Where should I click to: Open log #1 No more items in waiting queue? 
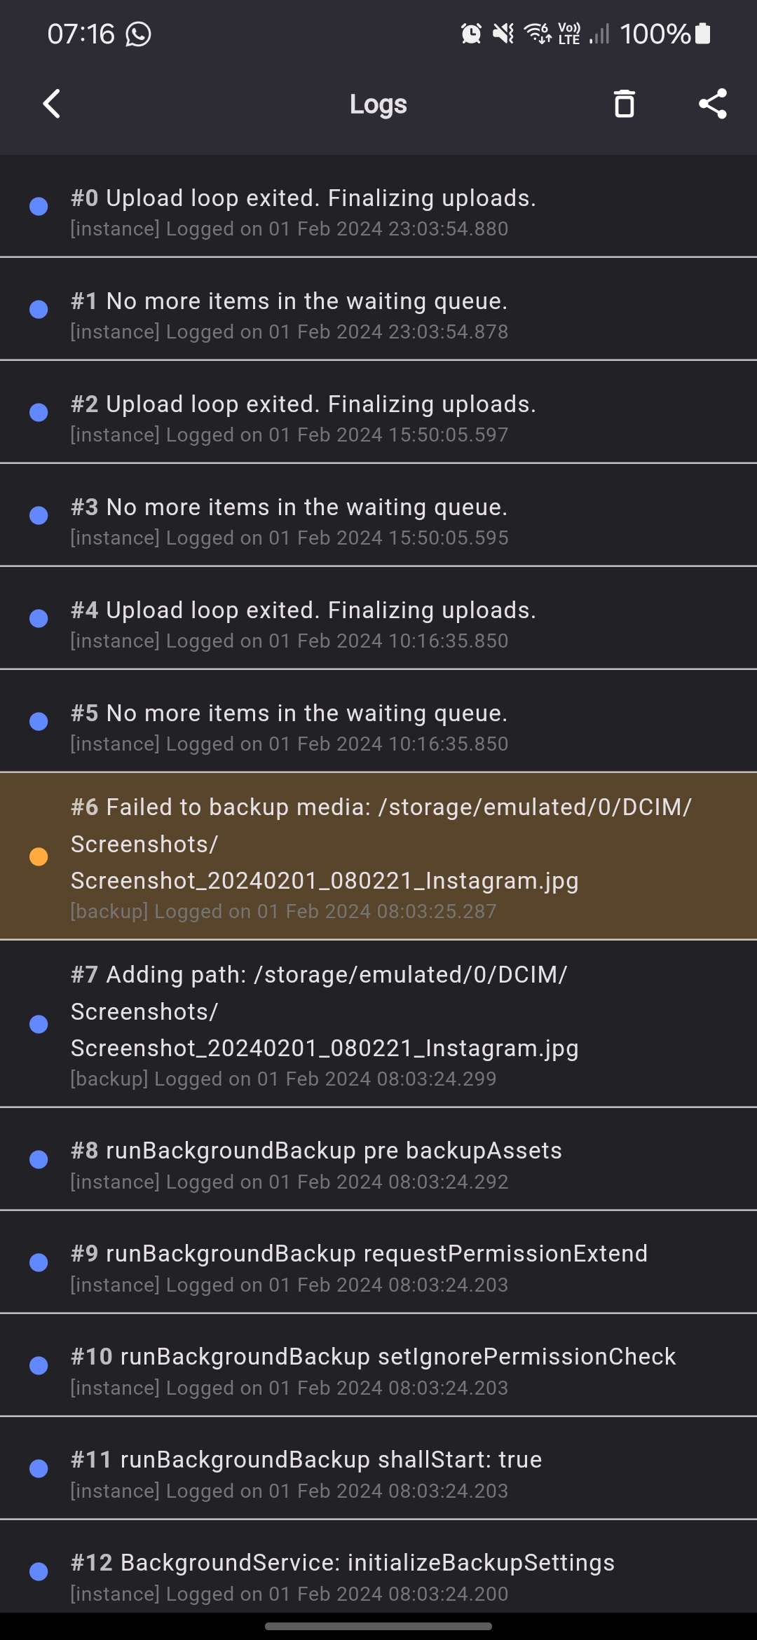click(x=378, y=309)
